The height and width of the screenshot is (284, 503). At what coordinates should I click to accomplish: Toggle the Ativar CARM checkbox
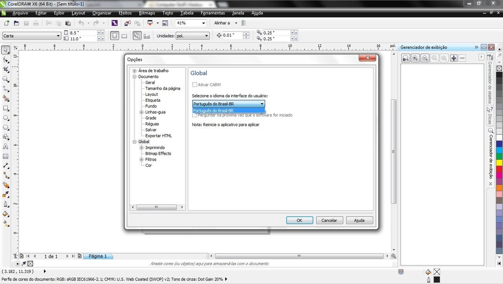coord(195,84)
